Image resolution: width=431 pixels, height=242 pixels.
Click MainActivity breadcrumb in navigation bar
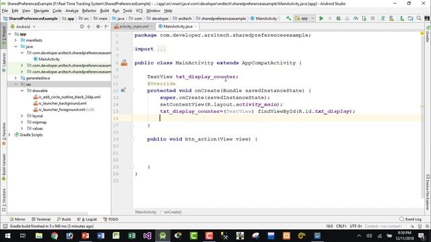click(x=263, y=18)
